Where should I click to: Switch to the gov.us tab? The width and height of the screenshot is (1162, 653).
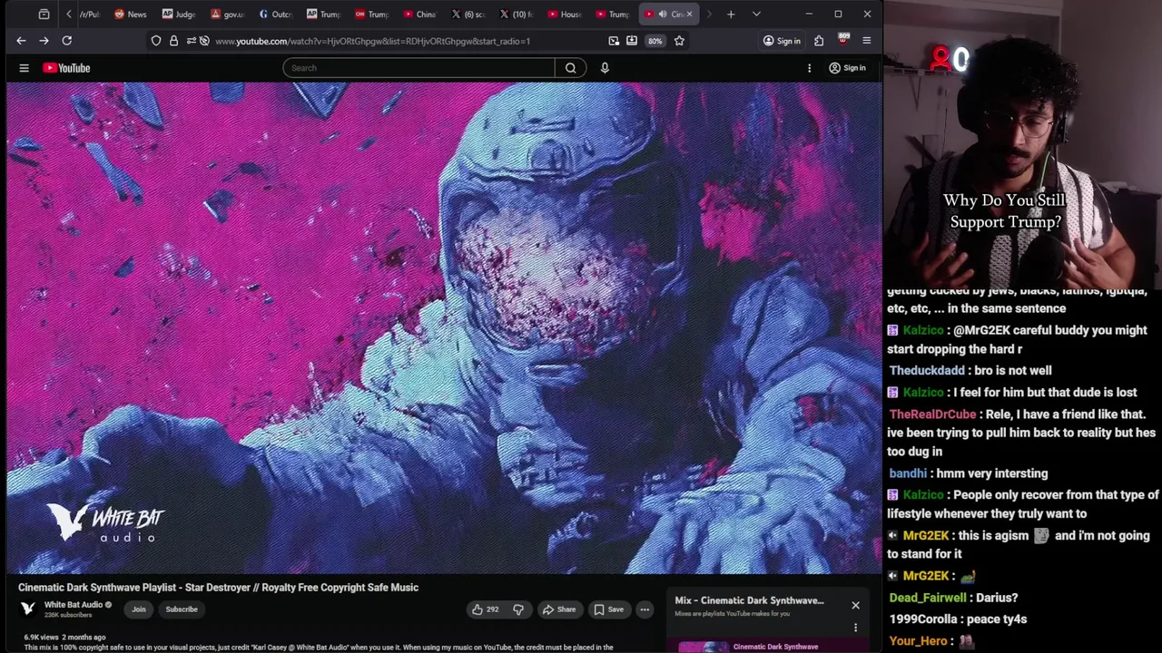click(x=228, y=15)
